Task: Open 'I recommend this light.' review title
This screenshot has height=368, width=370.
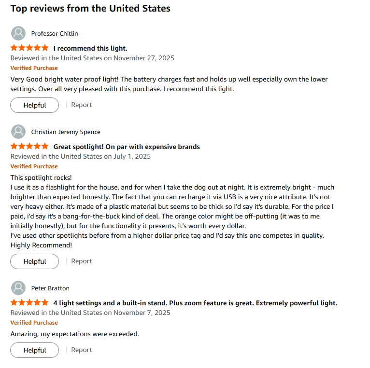Action: tap(90, 48)
